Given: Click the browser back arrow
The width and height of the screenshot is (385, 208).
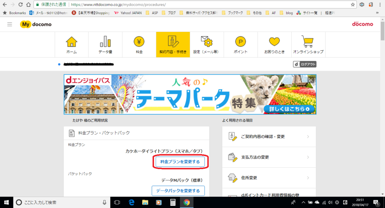Looking at the screenshot, I should coord(5,5).
